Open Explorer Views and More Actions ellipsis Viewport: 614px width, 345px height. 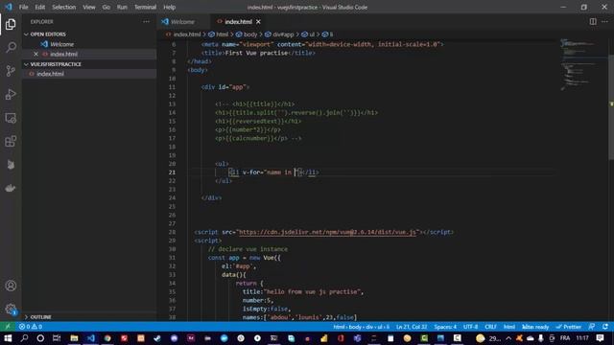[146, 22]
